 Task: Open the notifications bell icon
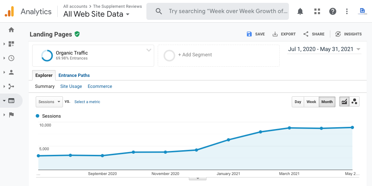pyautogui.click(x=300, y=11)
